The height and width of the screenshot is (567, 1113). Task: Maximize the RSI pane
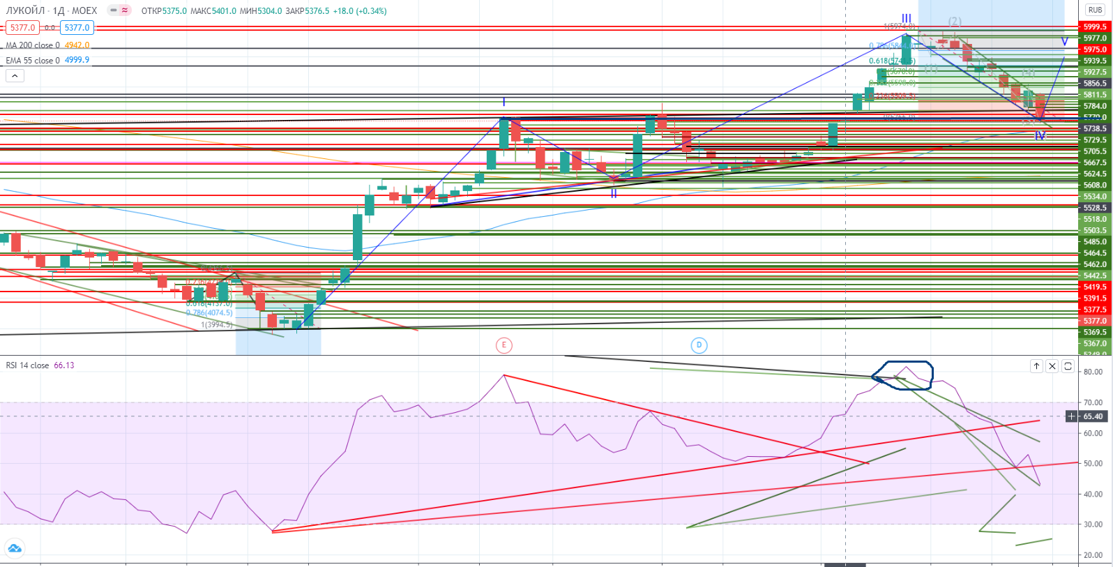click(1068, 366)
